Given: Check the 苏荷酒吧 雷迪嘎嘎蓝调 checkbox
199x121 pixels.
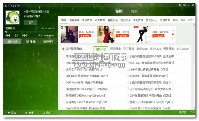Looking at the screenshot, I should coord(127,76).
